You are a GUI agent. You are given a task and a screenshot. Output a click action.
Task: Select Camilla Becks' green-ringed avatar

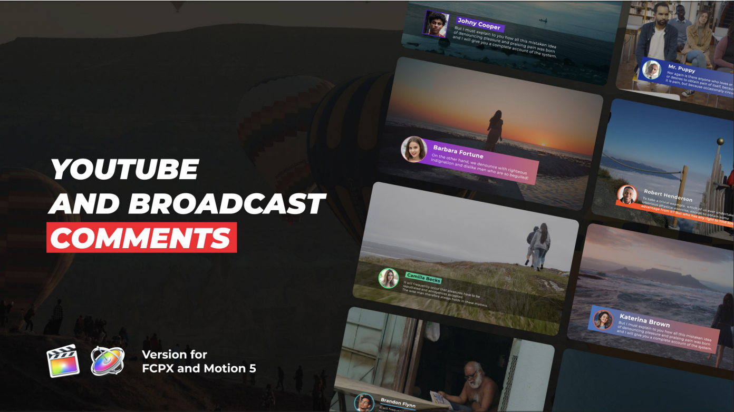pyautogui.click(x=389, y=278)
